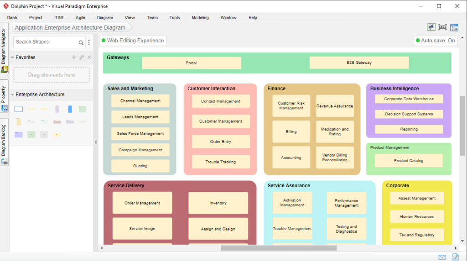Select the Product Catalog box
This screenshot has width=467, height=261.
coord(409,161)
